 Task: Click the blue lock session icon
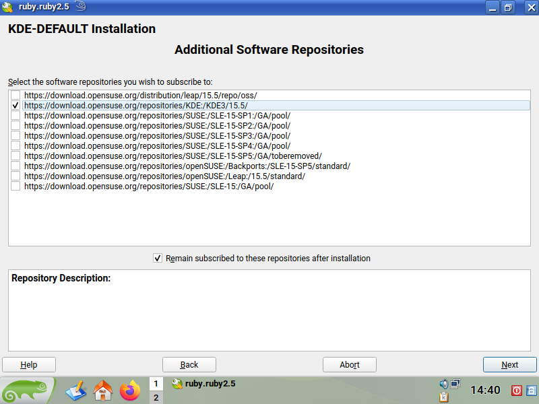point(532,391)
